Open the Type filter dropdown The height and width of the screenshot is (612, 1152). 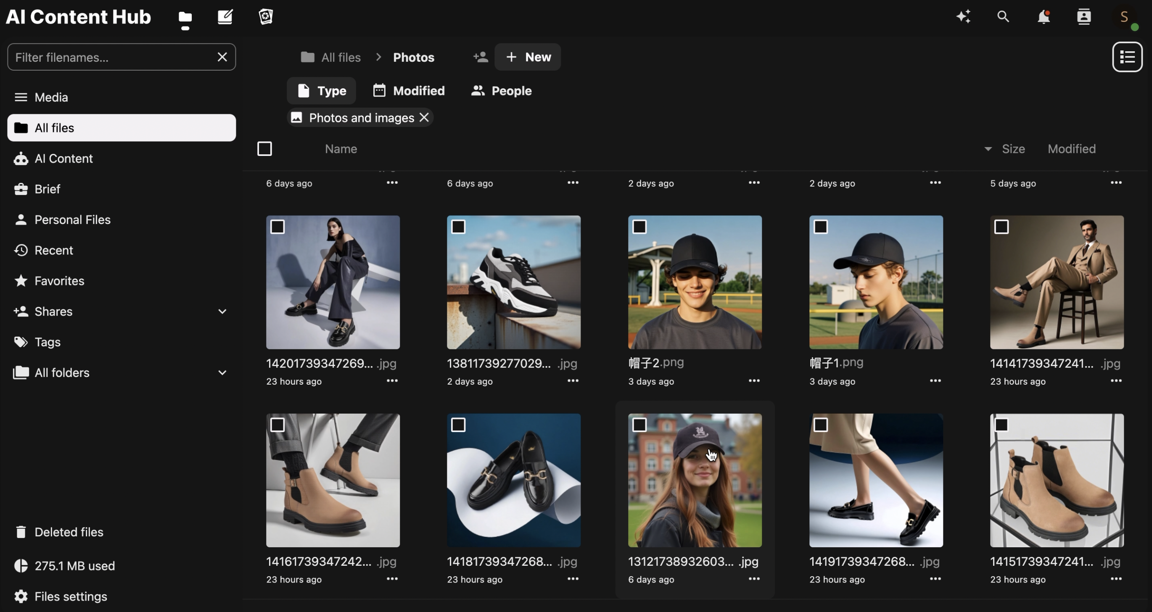click(x=322, y=91)
